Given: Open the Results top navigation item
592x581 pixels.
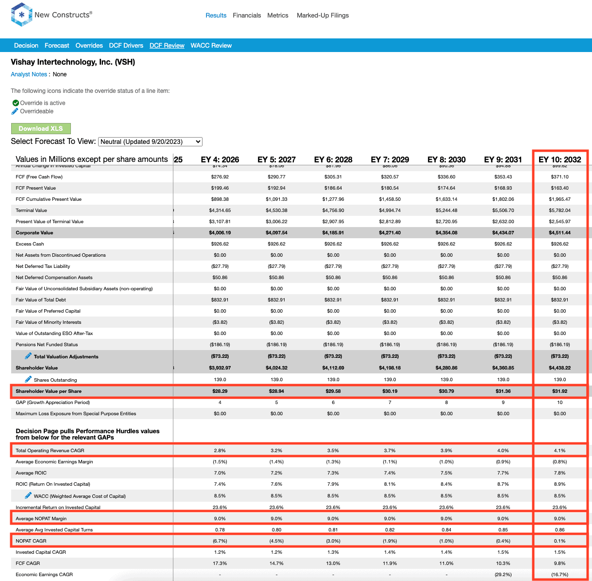Looking at the screenshot, I should point(216,16).
